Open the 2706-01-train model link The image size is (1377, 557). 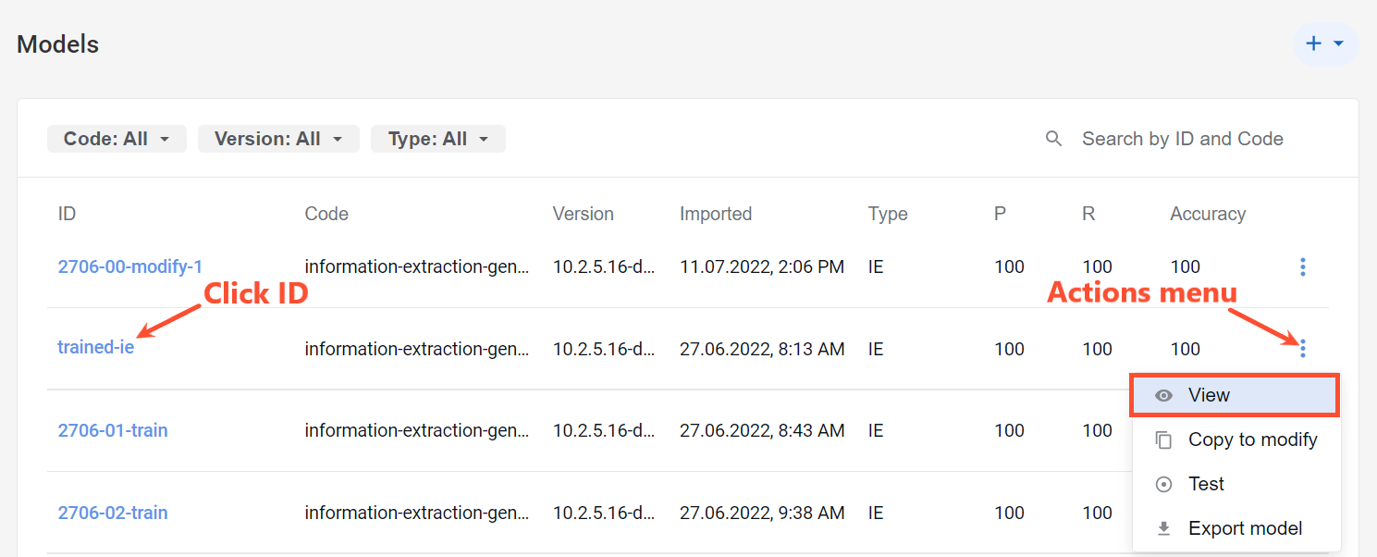(x=113, y=430)
